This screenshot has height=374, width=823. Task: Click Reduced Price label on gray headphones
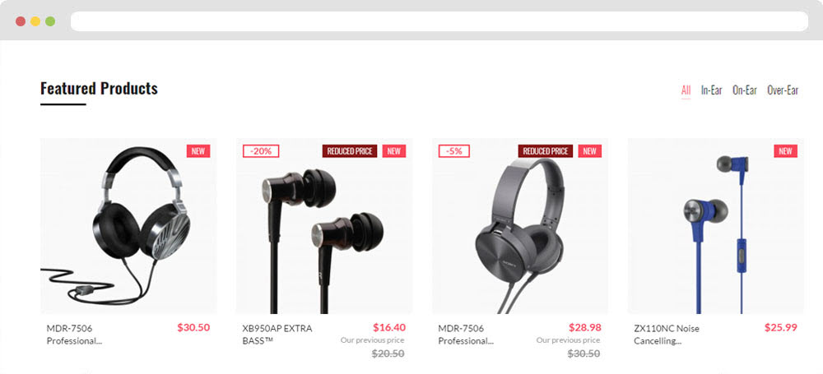coord(546,151)
